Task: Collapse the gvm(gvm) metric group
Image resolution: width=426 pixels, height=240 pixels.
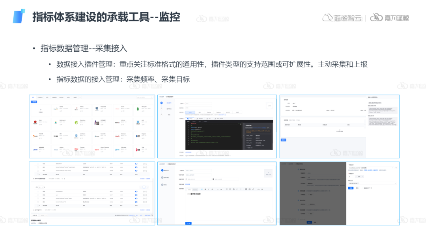Action: click(34, 210)
